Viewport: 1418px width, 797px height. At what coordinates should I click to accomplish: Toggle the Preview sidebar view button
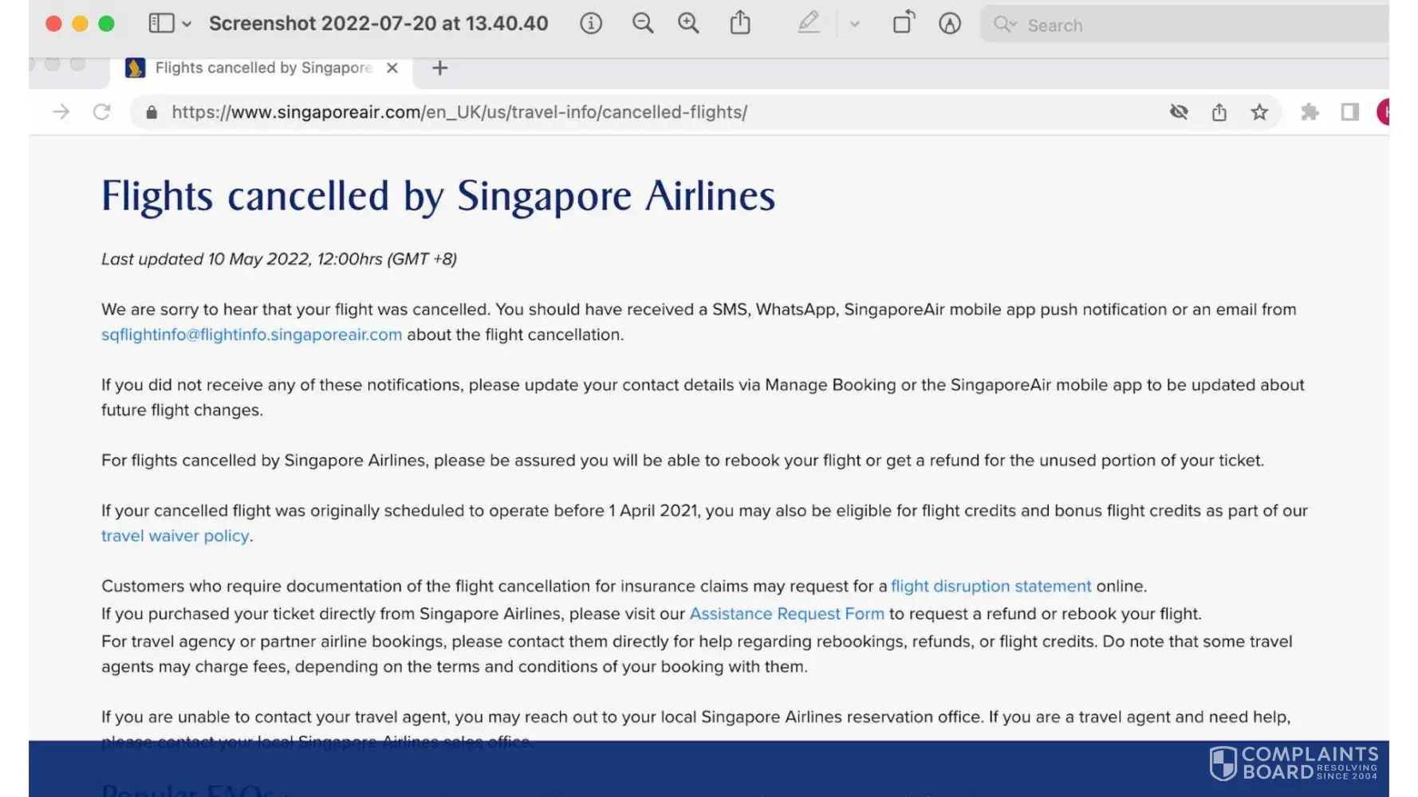(161, 24)
